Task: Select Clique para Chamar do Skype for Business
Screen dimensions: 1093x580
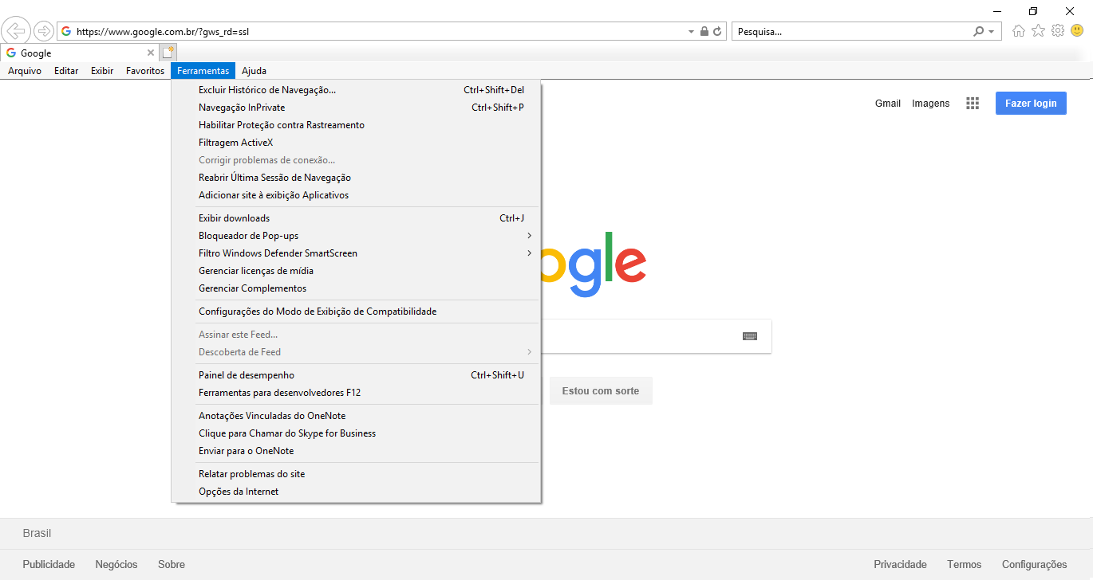Action: 357,433
